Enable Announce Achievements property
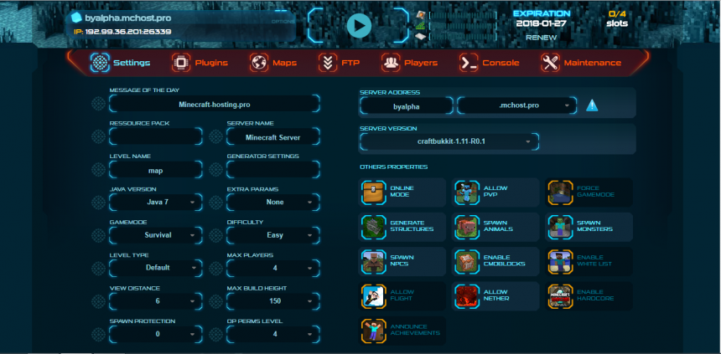Viewport: 721px width, 354px height. point(402,331)
